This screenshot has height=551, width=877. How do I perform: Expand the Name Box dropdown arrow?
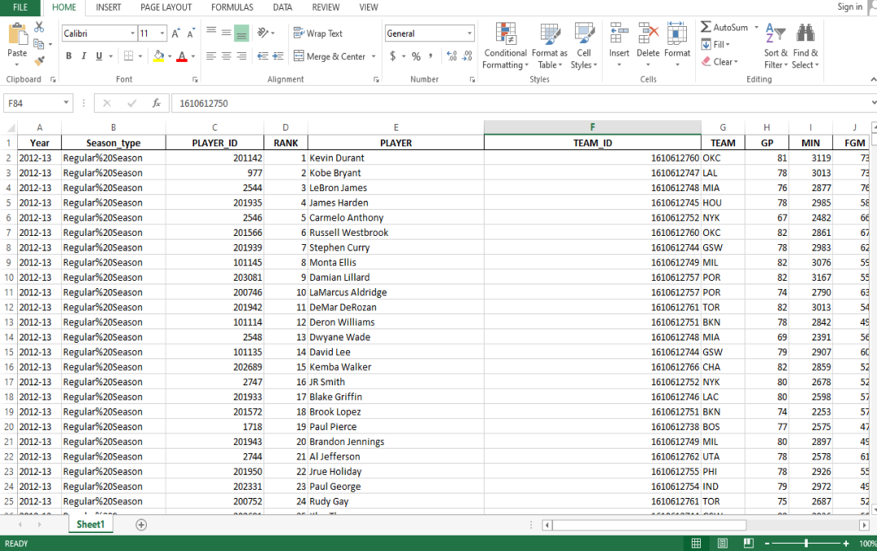66,103
